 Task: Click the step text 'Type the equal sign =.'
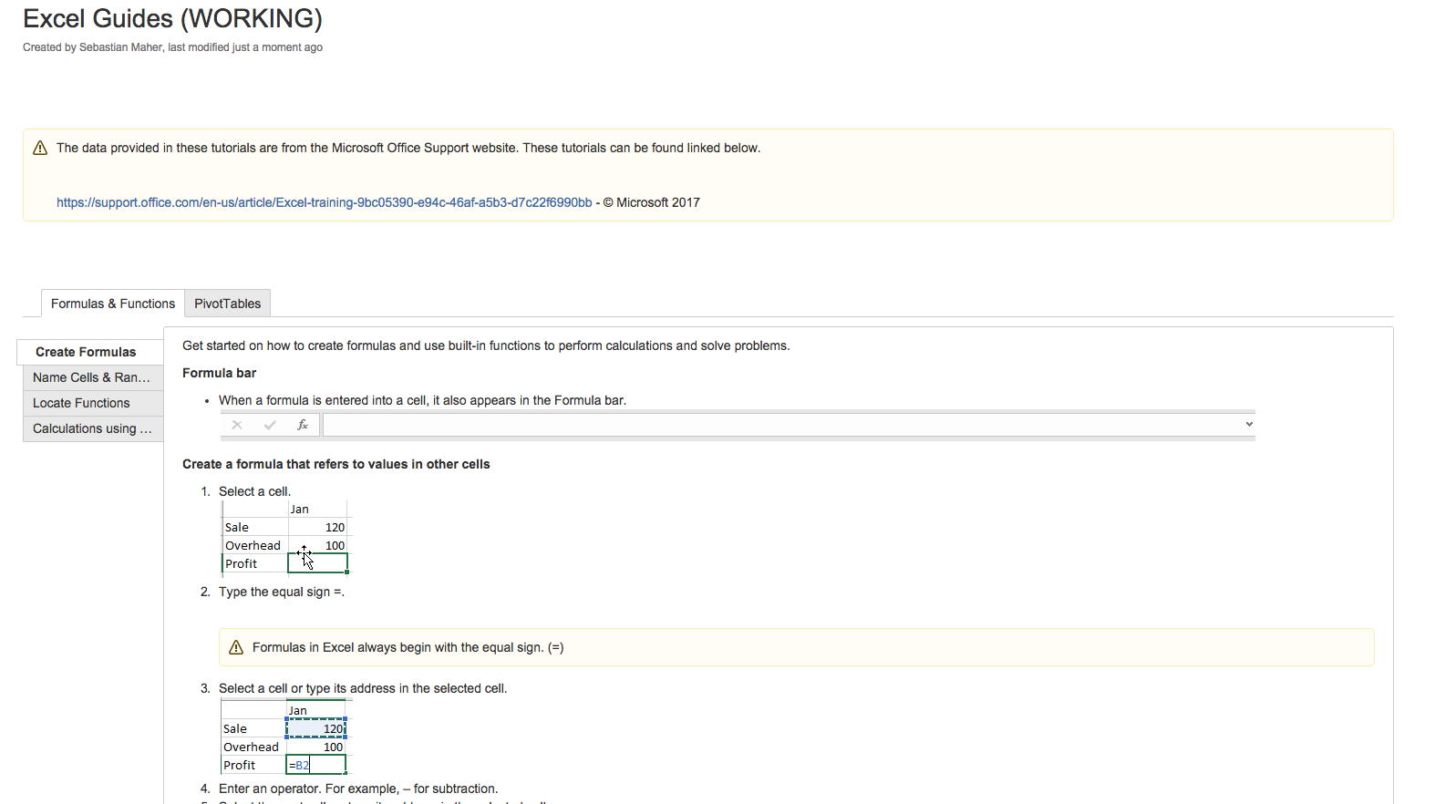pyautogui.click(x=282, y=592)
